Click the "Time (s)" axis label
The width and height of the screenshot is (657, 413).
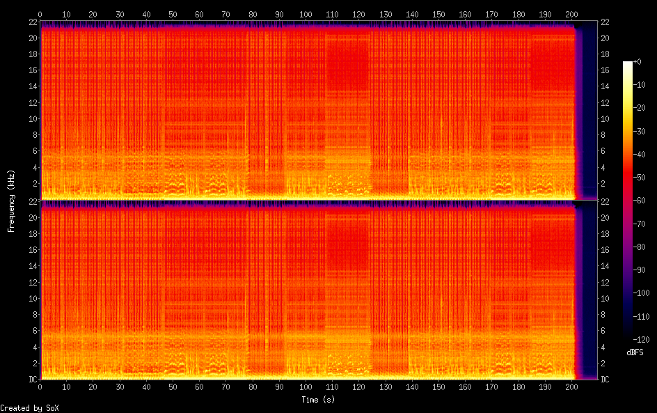319,400
